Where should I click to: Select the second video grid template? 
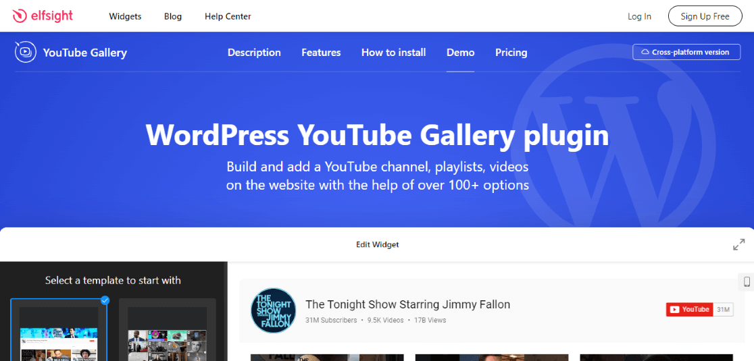(x=168, y=330)
